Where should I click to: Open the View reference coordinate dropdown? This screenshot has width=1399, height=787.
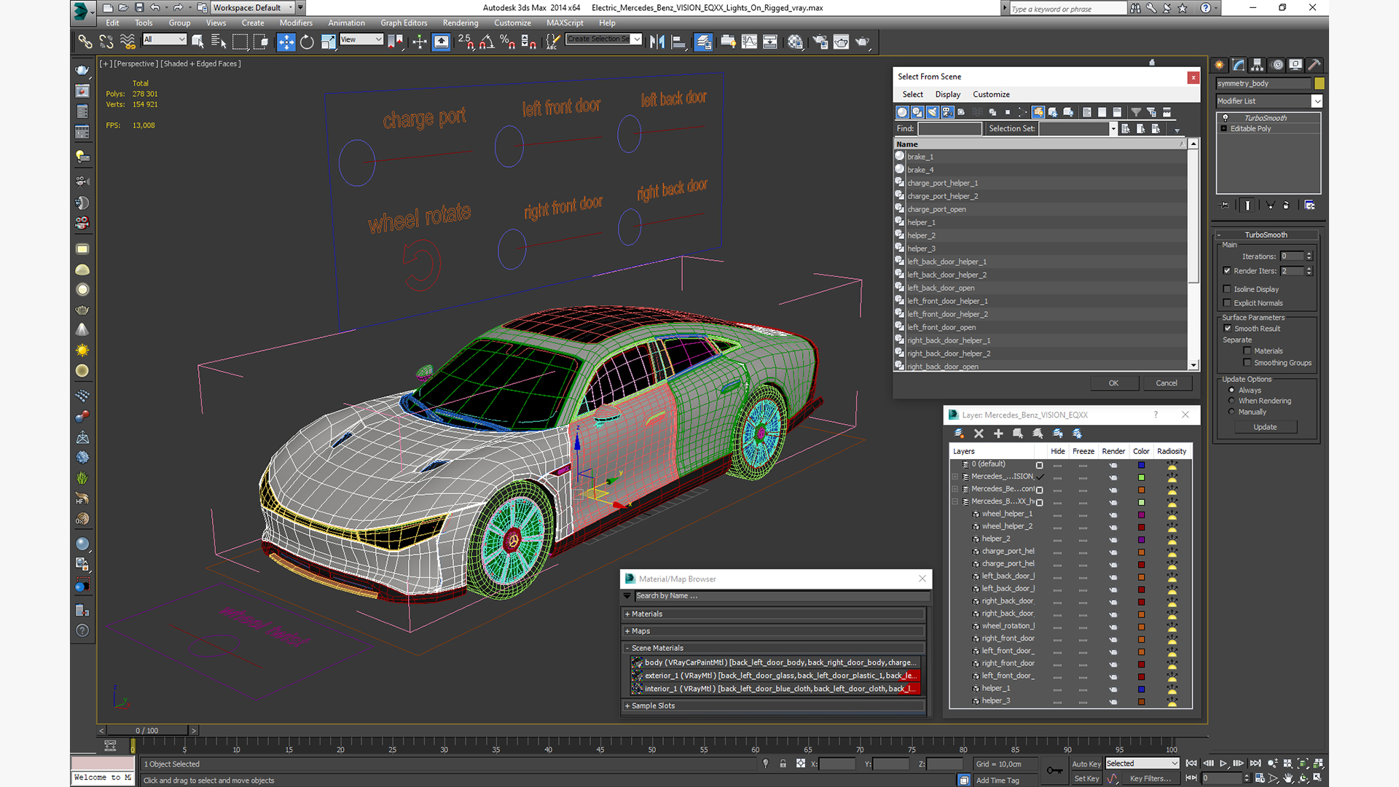361,39
